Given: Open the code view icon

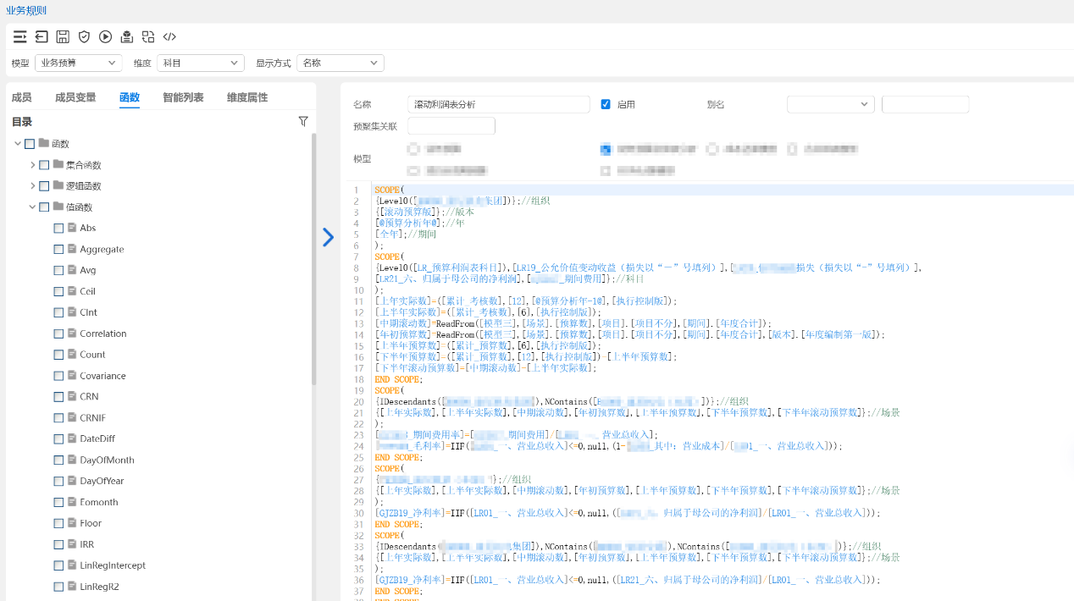Looking at the screenshot, I should [x=169, y=36].
